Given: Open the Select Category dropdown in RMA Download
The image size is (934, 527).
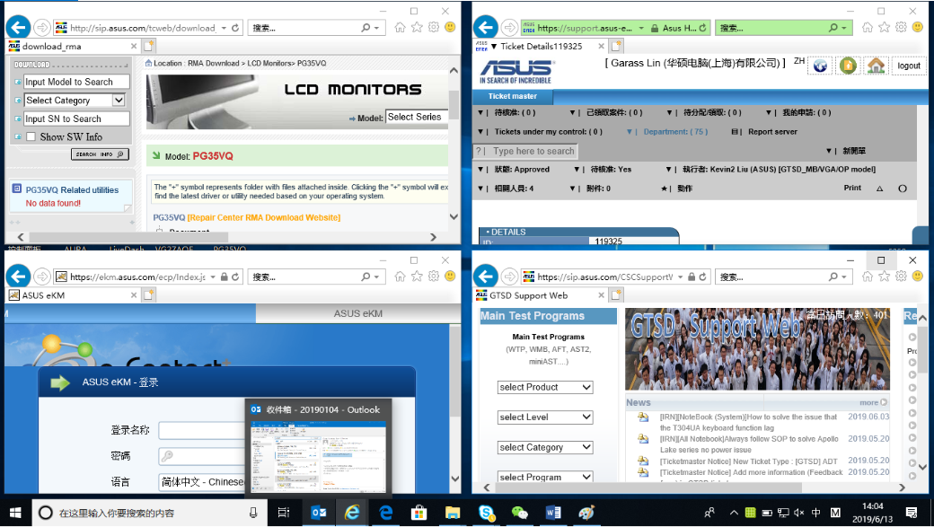Looking at the screenshot, I should (x=75, y=101).
